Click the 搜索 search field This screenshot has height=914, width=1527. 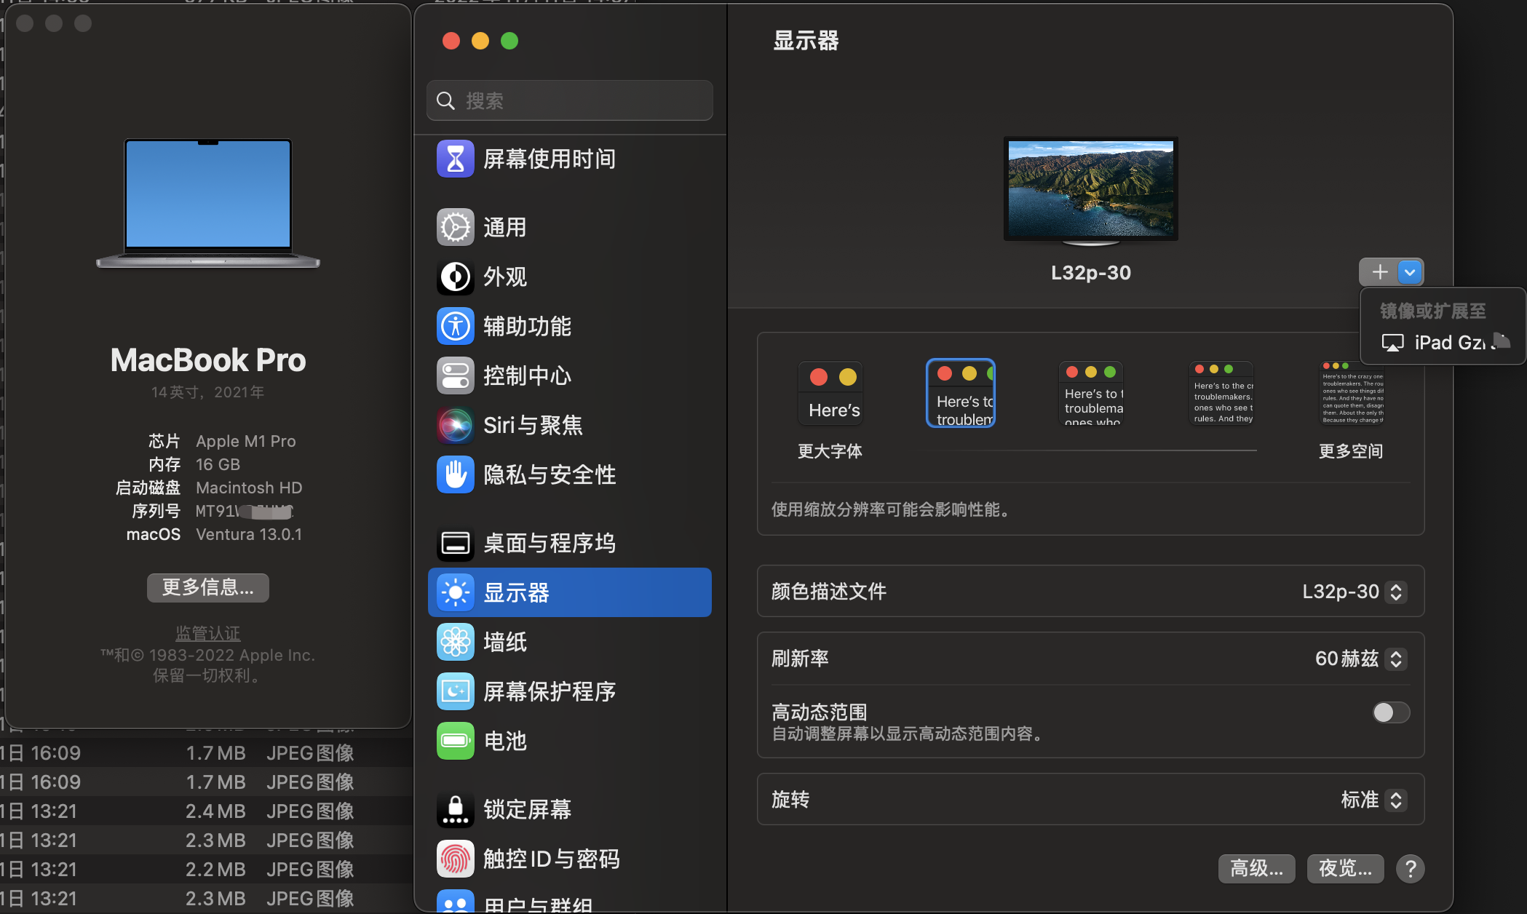pyautogui.click(x=569, y=100)
